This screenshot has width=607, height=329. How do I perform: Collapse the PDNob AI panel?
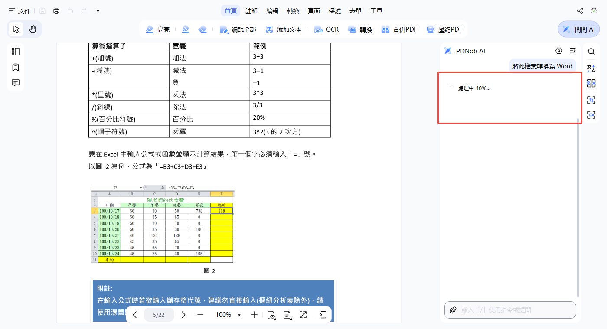coord(573,51)
